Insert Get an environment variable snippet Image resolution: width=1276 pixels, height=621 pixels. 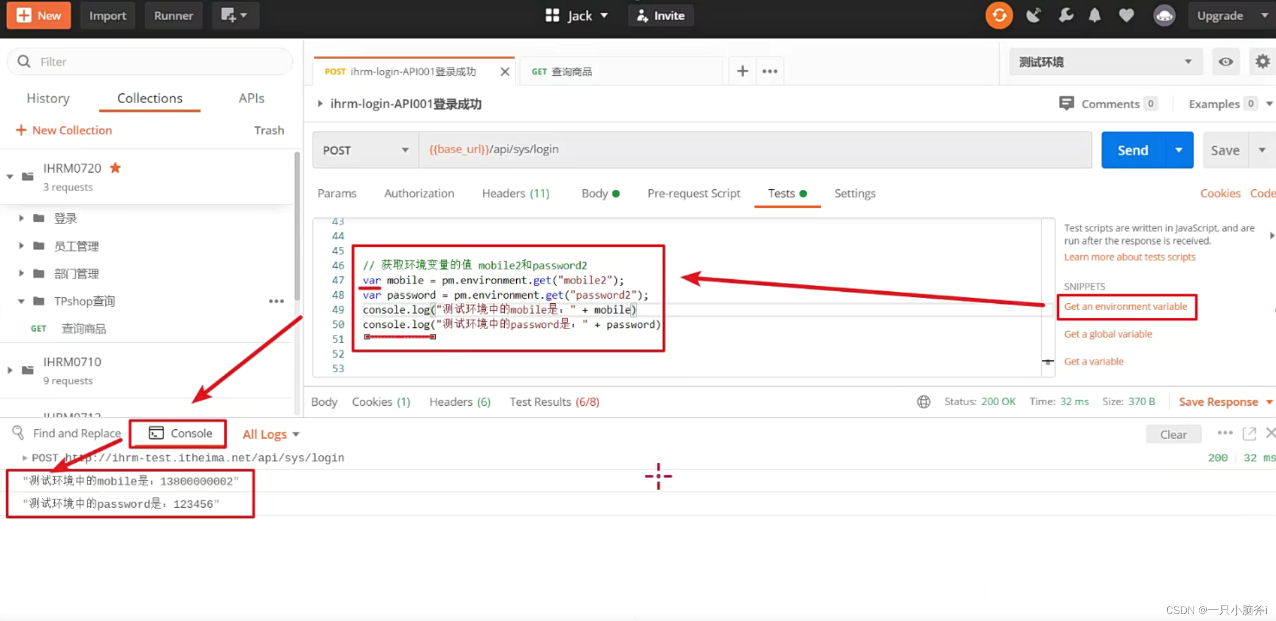(1125, 306)
